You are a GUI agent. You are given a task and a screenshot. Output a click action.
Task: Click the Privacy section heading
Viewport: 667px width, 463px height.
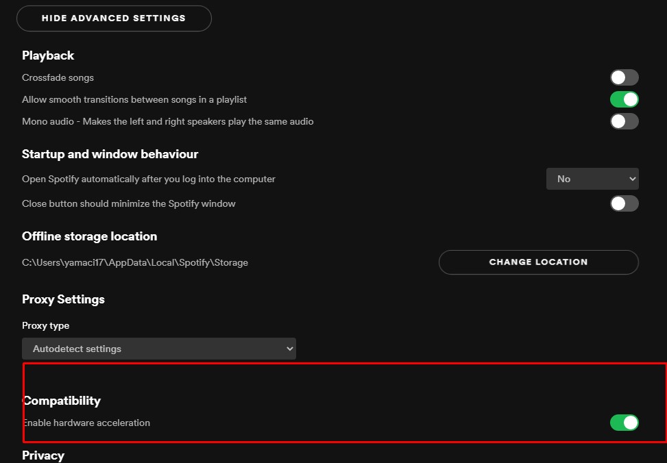point(43,455)
